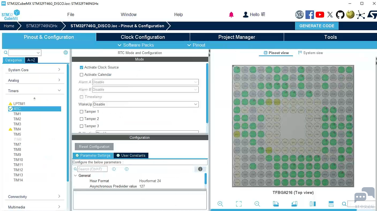Expand the Analog category
377x211 pixels.
click(x=34, y=80)
